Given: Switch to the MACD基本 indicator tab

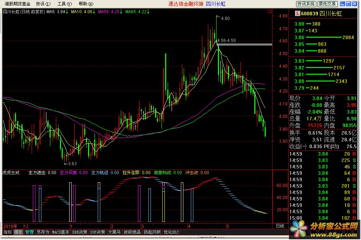Looking at the screenshot, I should [x=61, y=232].
